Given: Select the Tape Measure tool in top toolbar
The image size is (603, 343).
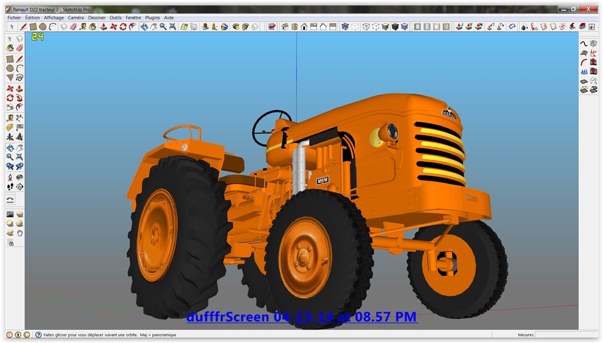Looking at the screenshot, I should click(x=82, y=26).
